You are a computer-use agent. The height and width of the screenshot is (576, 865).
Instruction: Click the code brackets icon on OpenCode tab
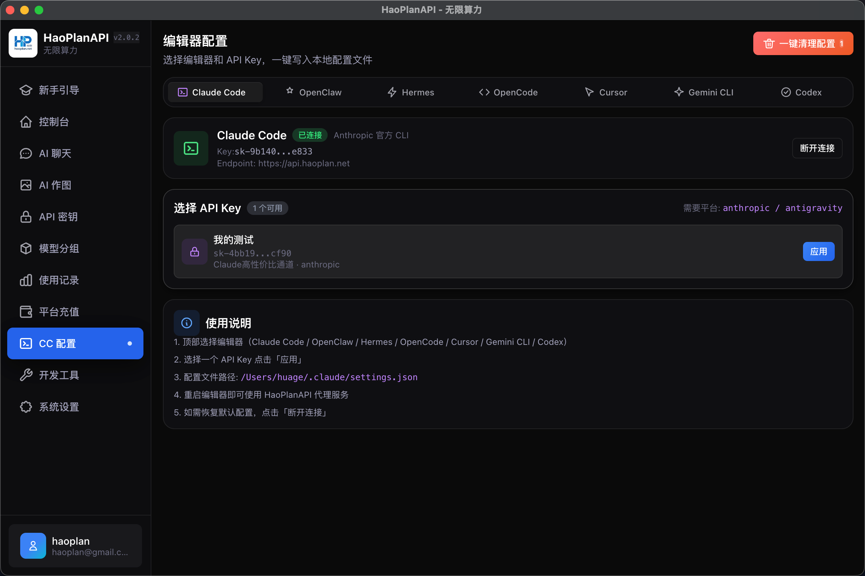pyautogui.click(x=484, y=92)
